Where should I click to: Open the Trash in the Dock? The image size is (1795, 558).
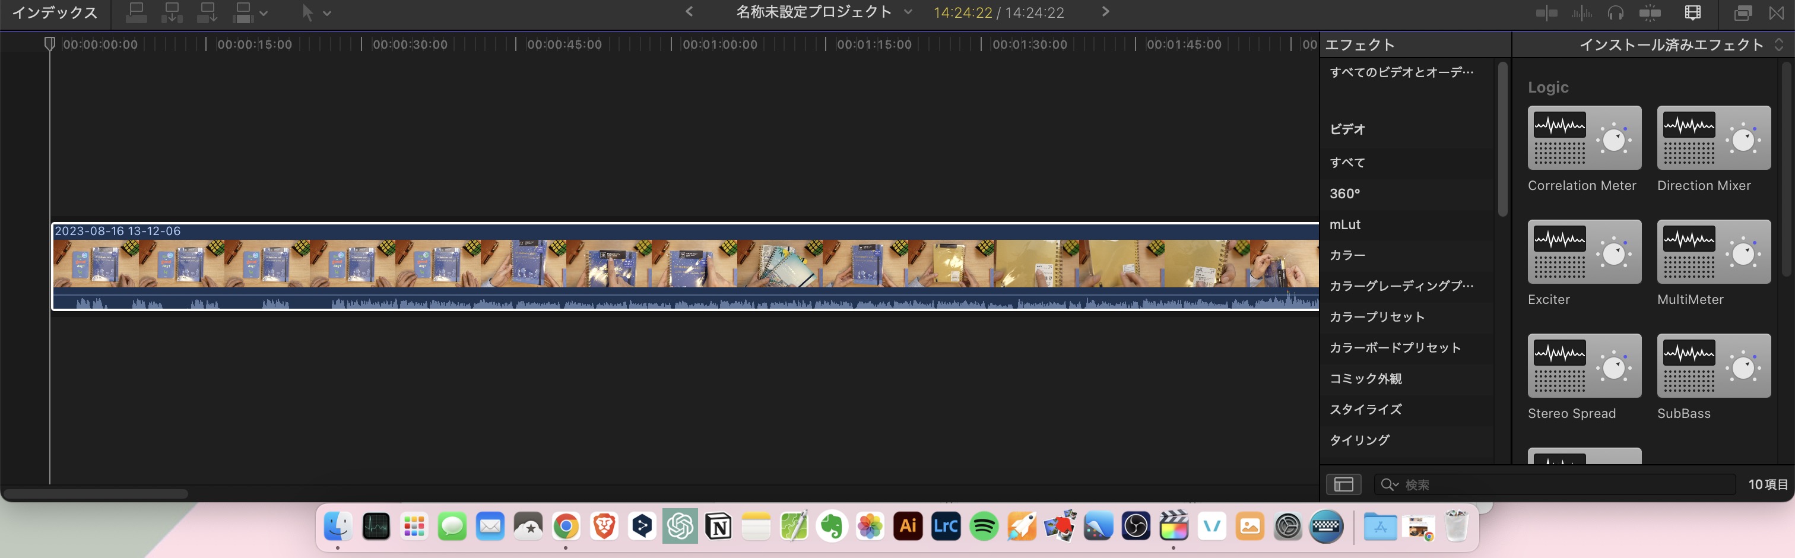point(1456,527)
